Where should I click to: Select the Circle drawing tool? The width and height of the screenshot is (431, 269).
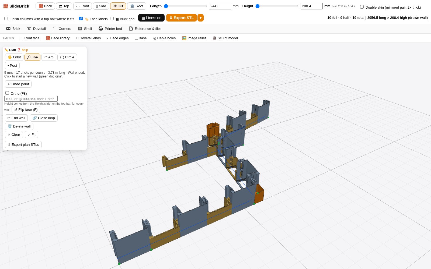pyautogui.click(x=67, y=57)
